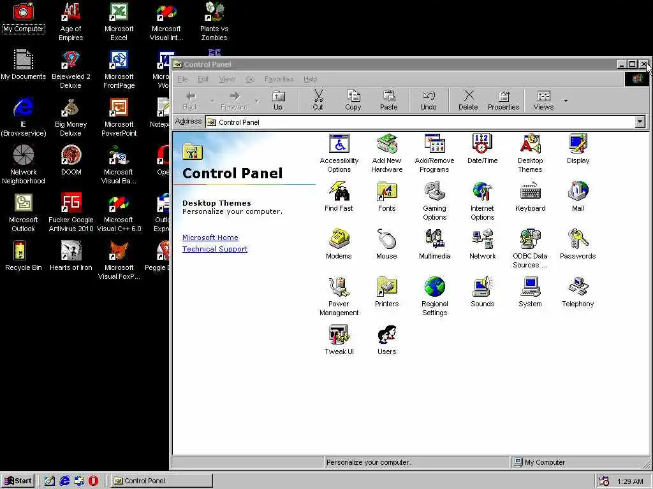Open Gaming Options applet
Screen dimensions: 653x489
coord(434,201)
